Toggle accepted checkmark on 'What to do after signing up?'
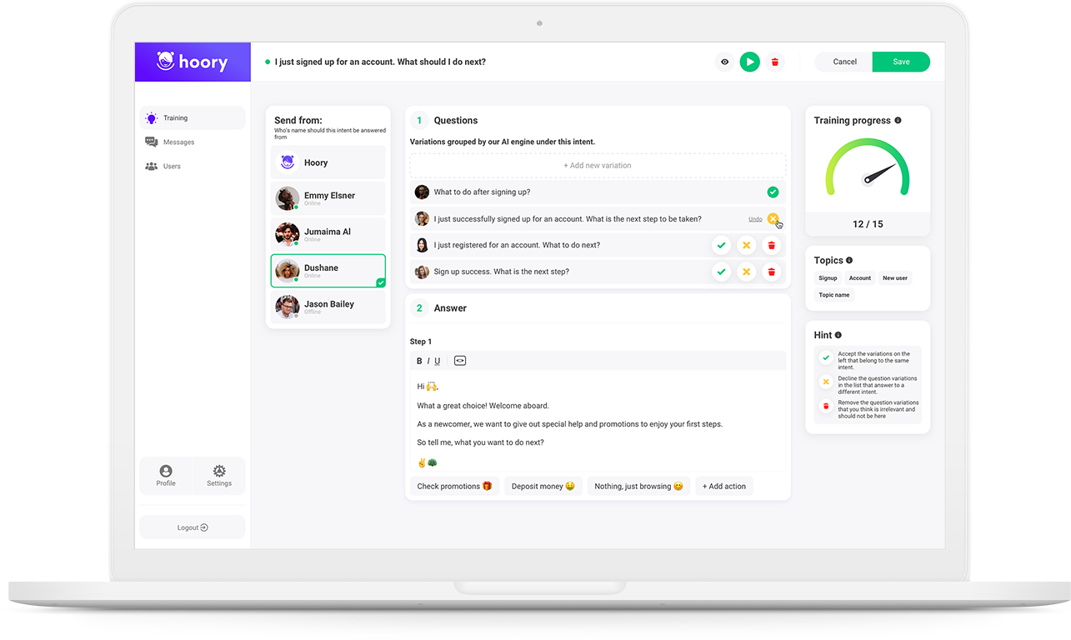This screenshot has width=1071, height=640. coord(773,192)
